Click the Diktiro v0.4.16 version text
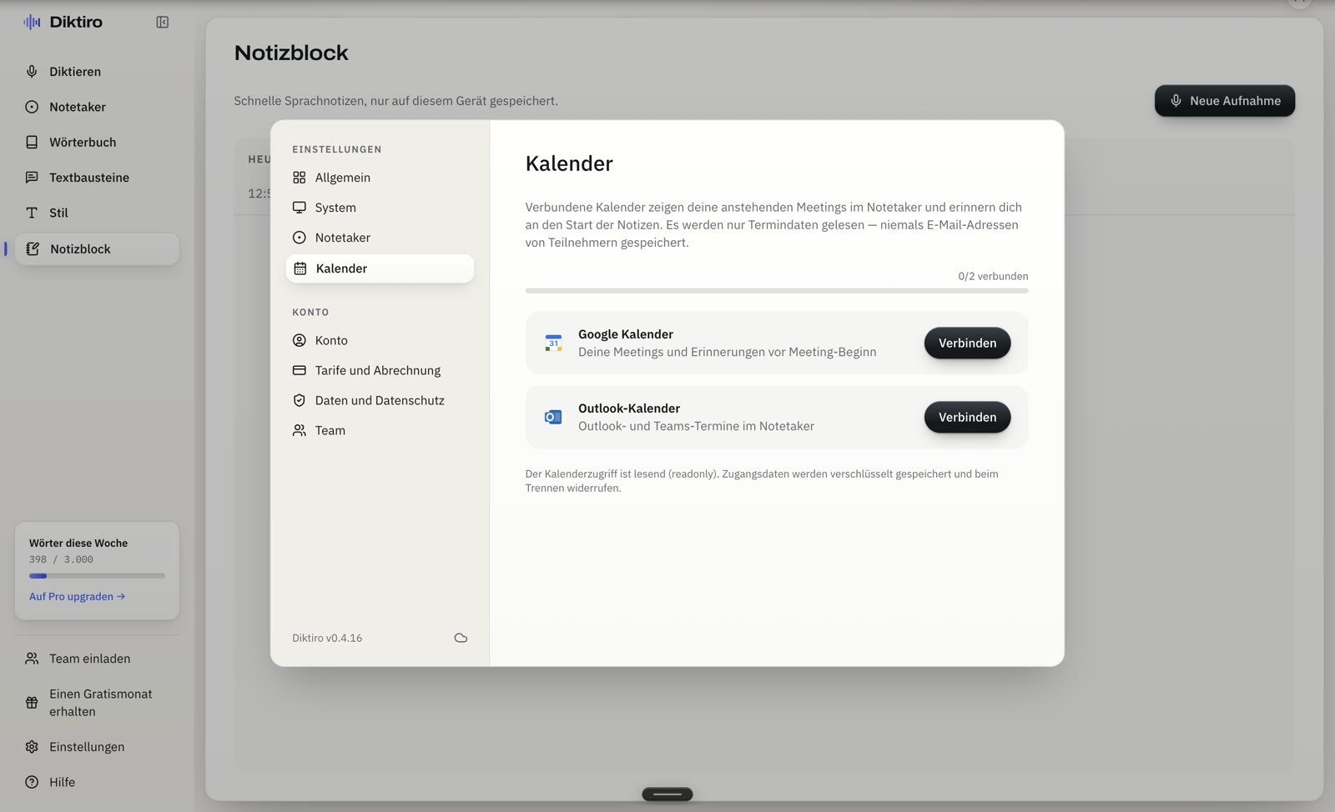 point(327,638)
